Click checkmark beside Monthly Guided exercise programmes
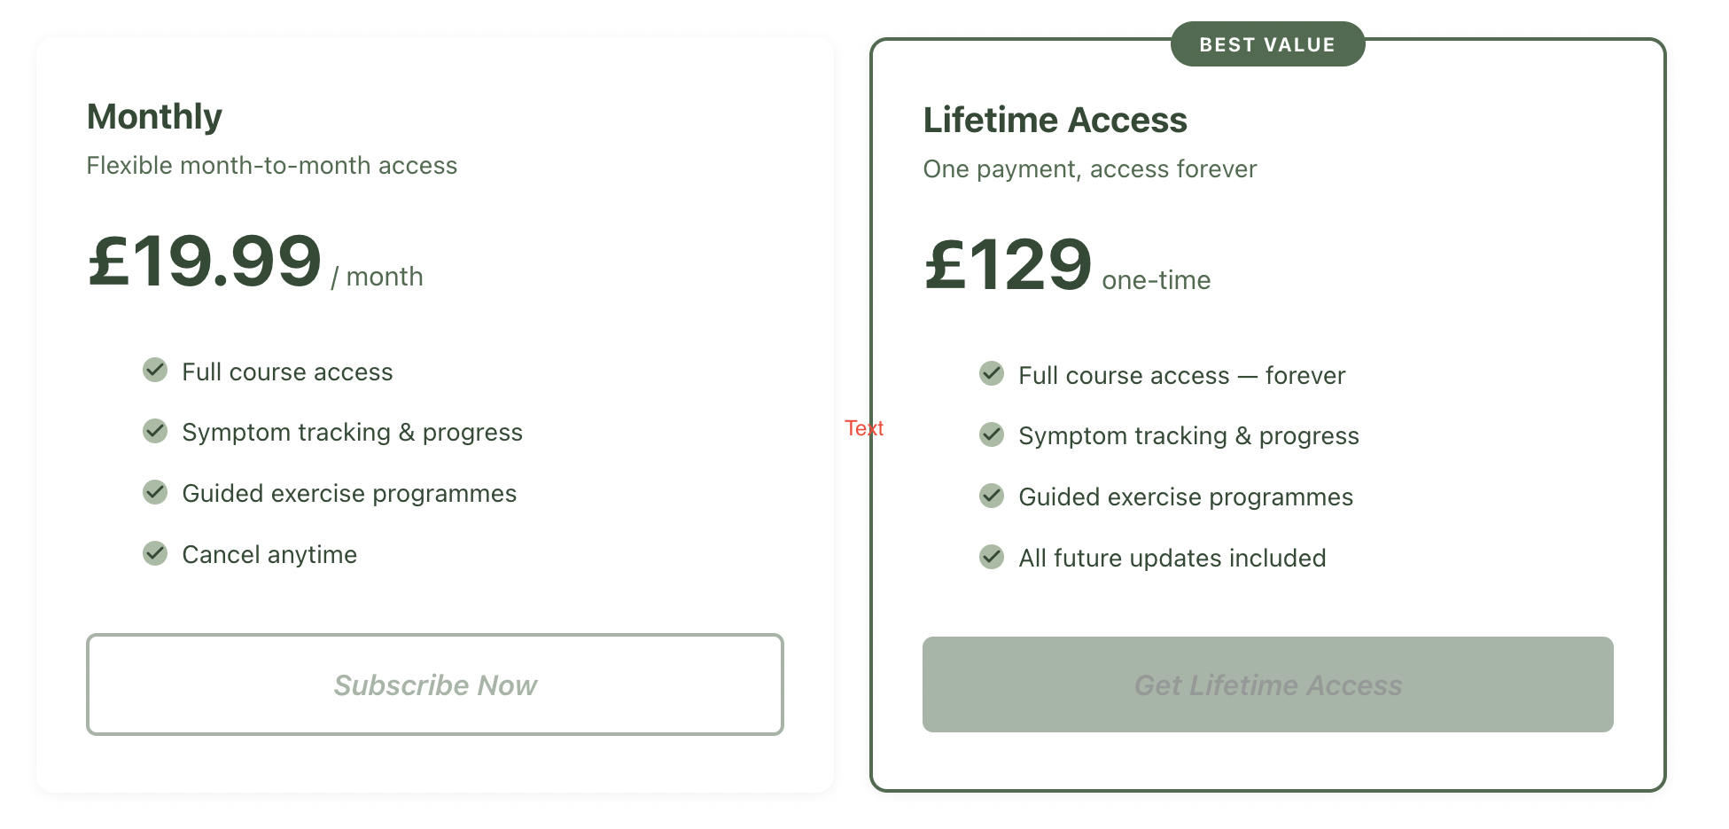 point(155,492)
